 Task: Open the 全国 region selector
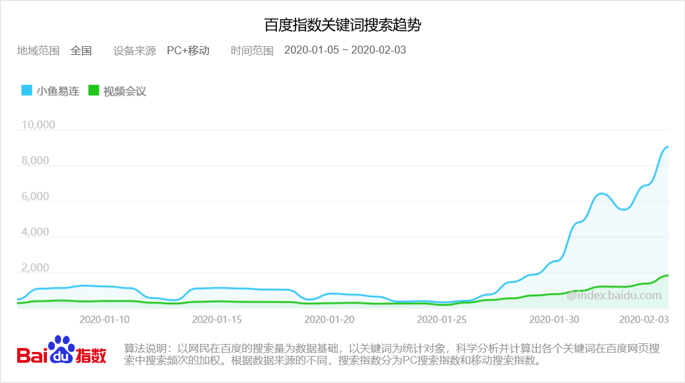point(81,50)
